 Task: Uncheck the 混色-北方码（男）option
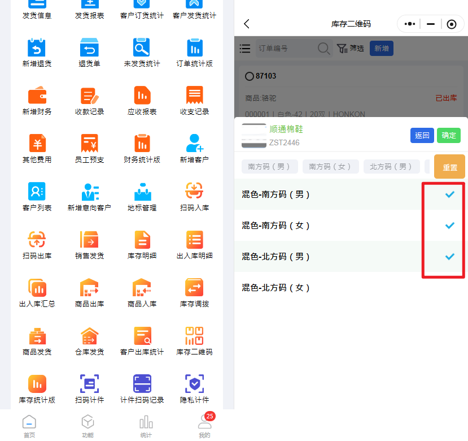tap(350, 257)
